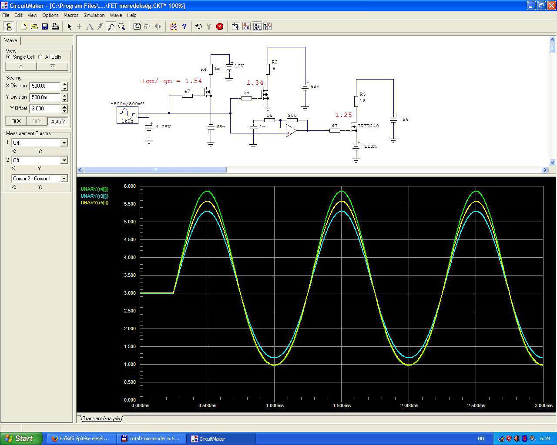The width and height of the screenshot is (557, 445).
Task: Click the fit circuit to window icon
Action: (137, 27)
